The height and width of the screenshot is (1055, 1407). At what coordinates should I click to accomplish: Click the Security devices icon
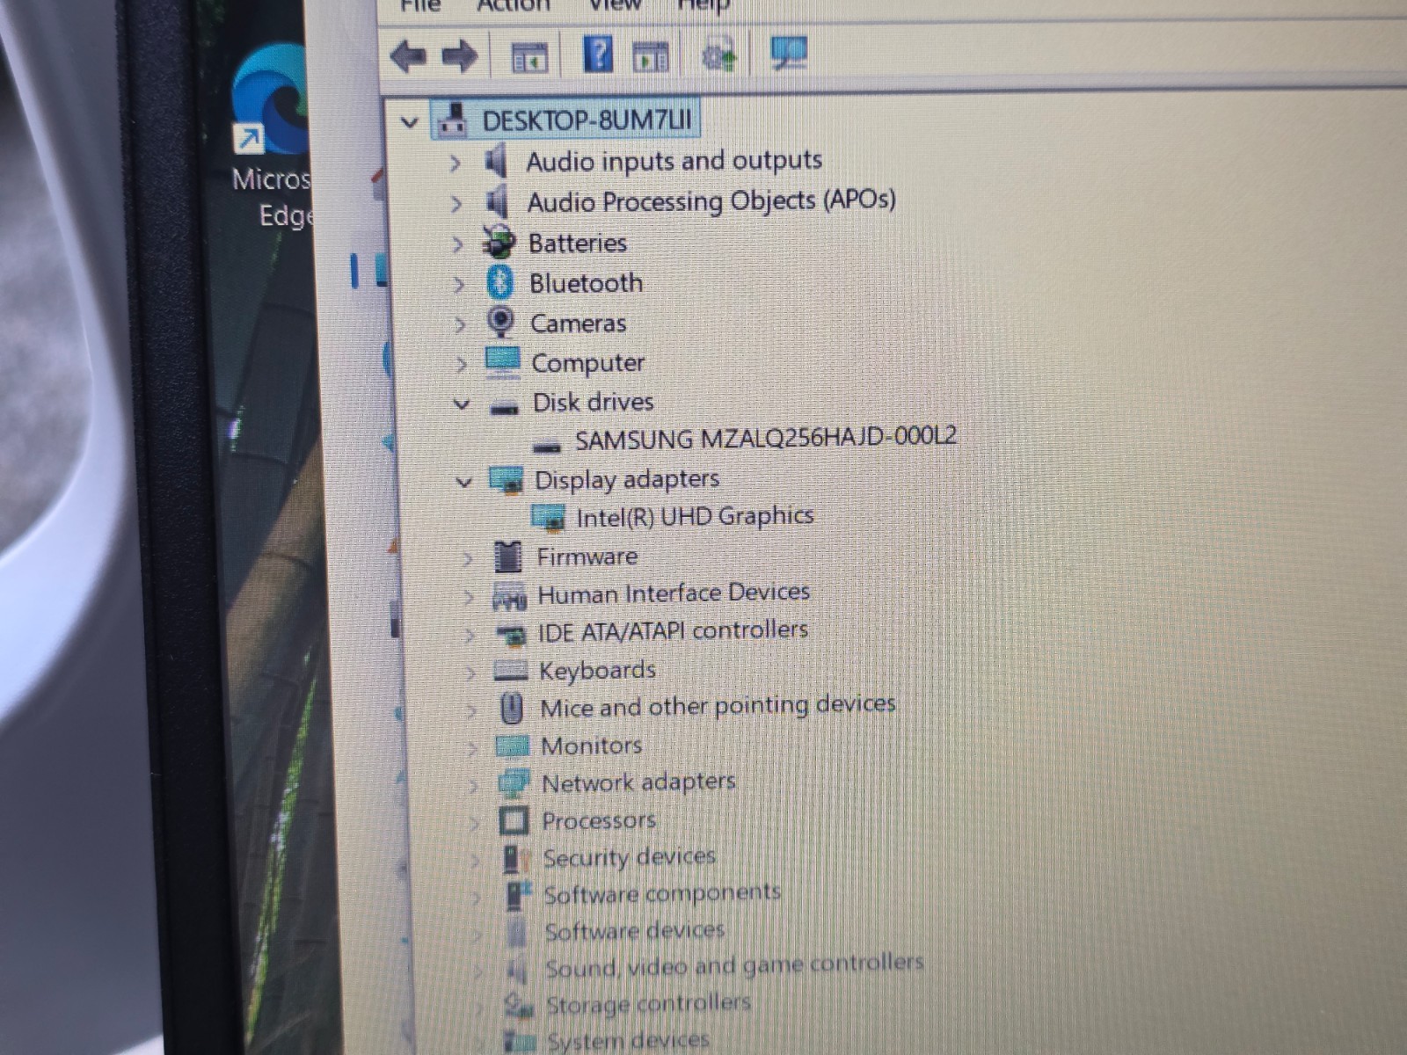[x=516, y=859]
